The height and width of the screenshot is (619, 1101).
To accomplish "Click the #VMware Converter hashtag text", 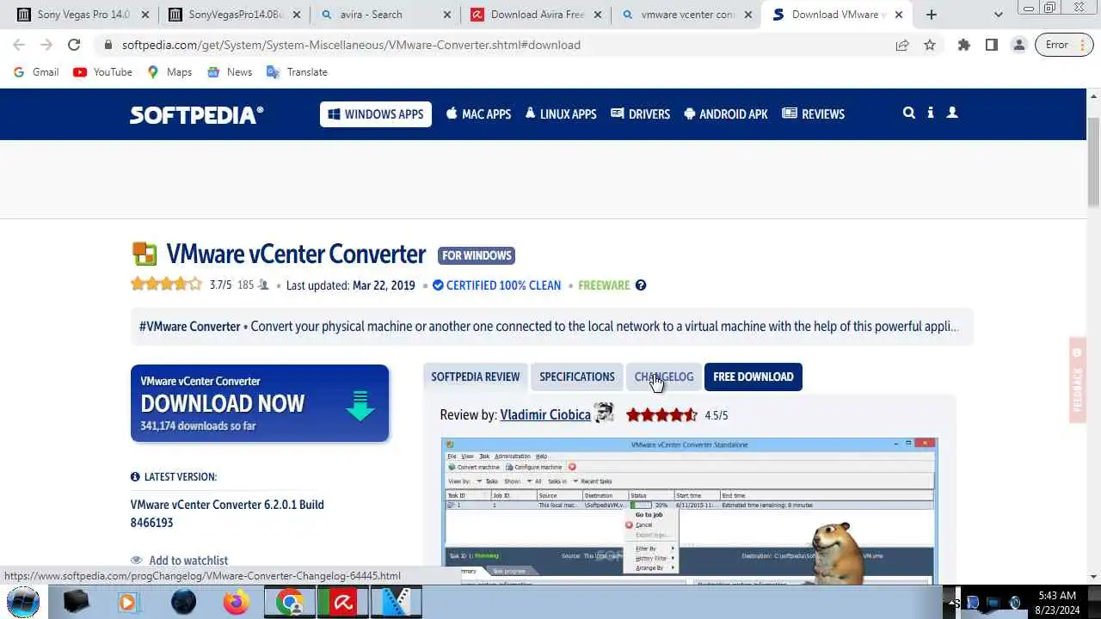I will point(190,327).
